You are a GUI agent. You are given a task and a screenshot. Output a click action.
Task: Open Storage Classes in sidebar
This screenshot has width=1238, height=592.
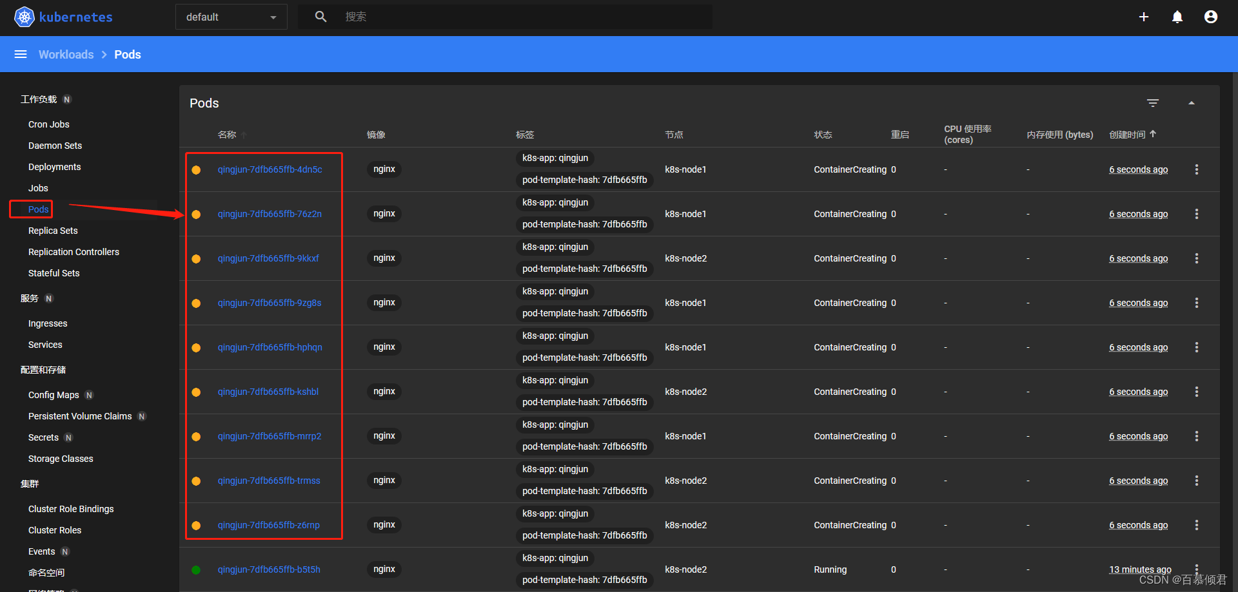tap(61, 459)
